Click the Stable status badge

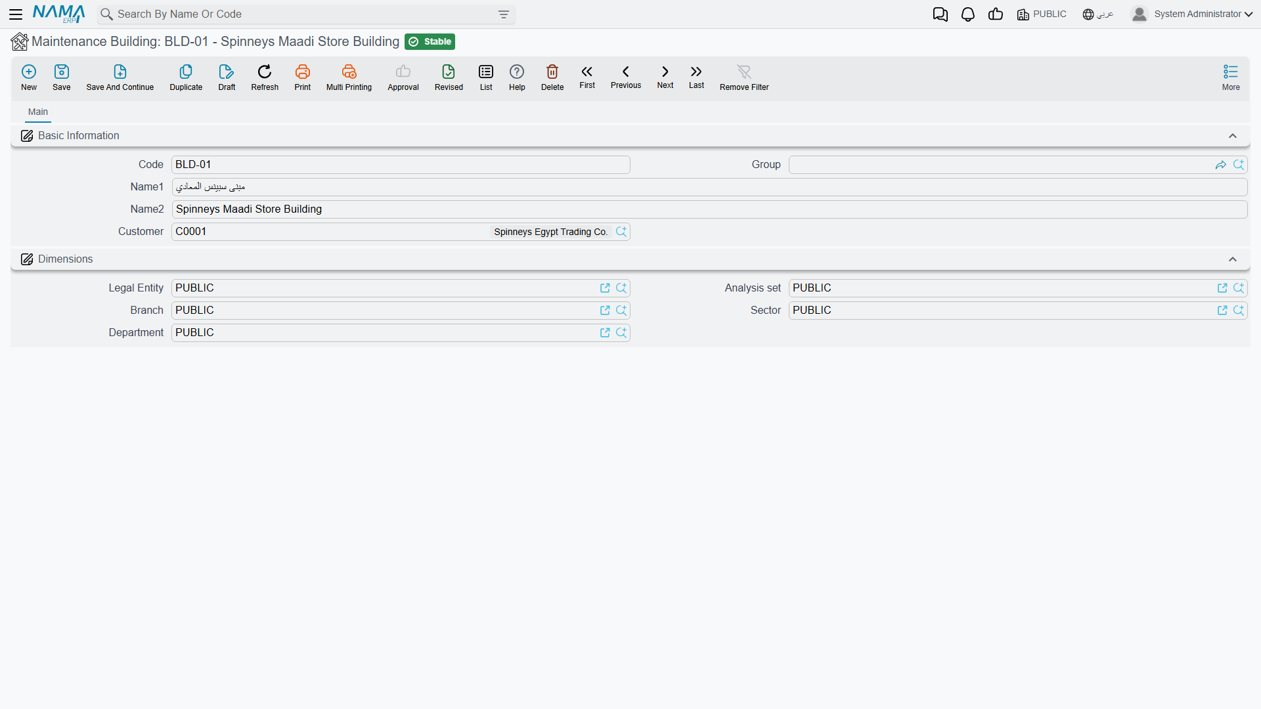pos(430,42)
